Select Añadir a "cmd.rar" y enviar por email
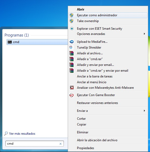The width and height of the screenshot is (150, 152). [108, 71]
